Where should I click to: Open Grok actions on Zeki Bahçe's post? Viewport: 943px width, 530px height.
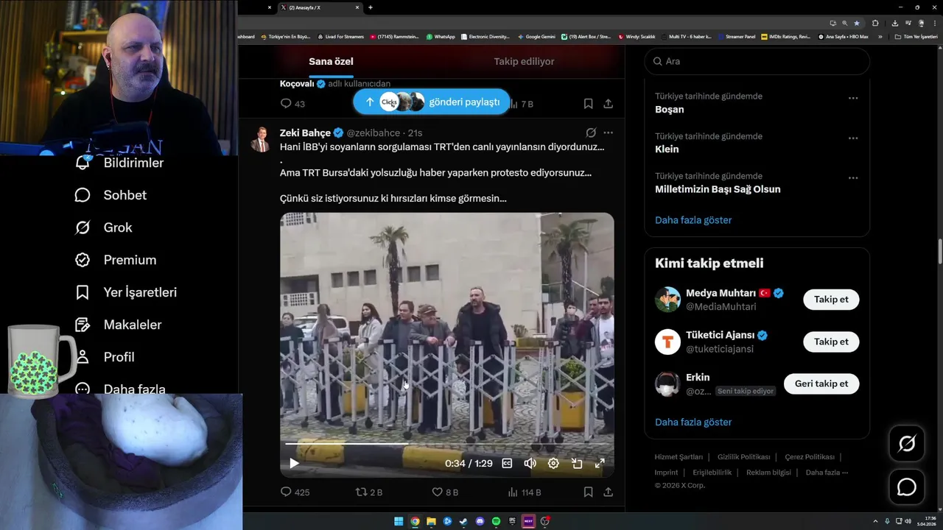(590, 132)
